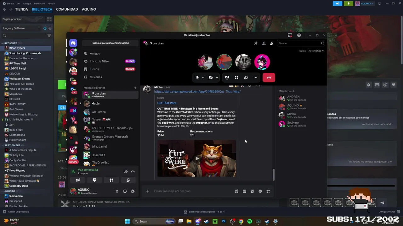The height and width of the screenshot is (226, 403).
Task: Open emoji picker
Action: (260, 191)
